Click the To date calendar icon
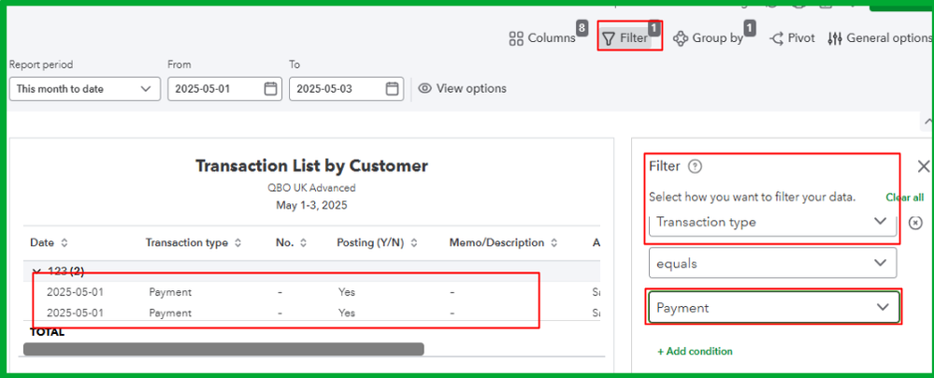Viewport: 934px width, 378px height. 392,89
